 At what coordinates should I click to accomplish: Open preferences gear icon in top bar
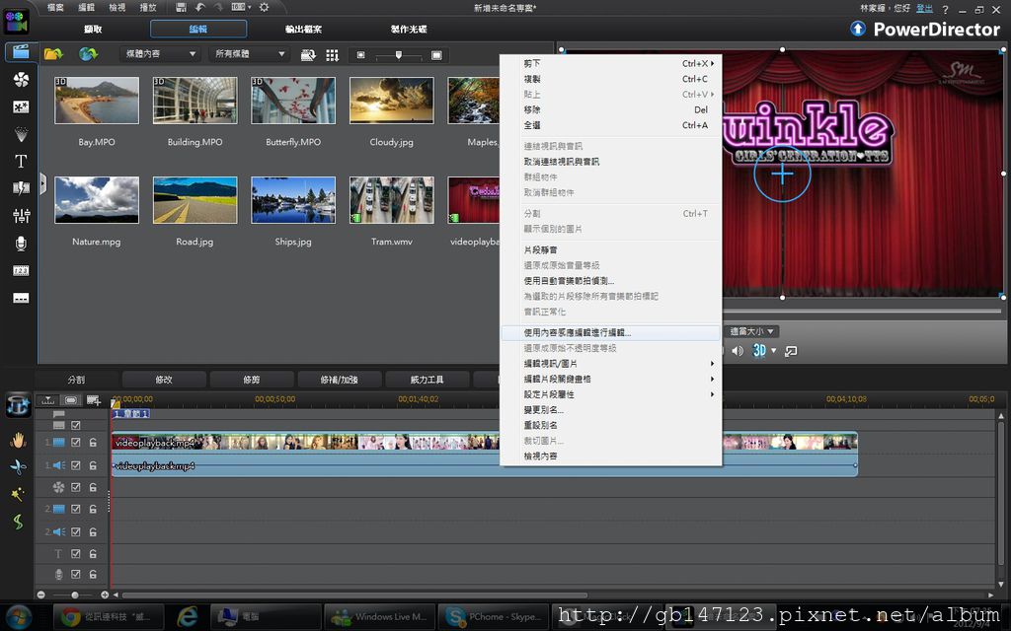[x=264, y=7]
